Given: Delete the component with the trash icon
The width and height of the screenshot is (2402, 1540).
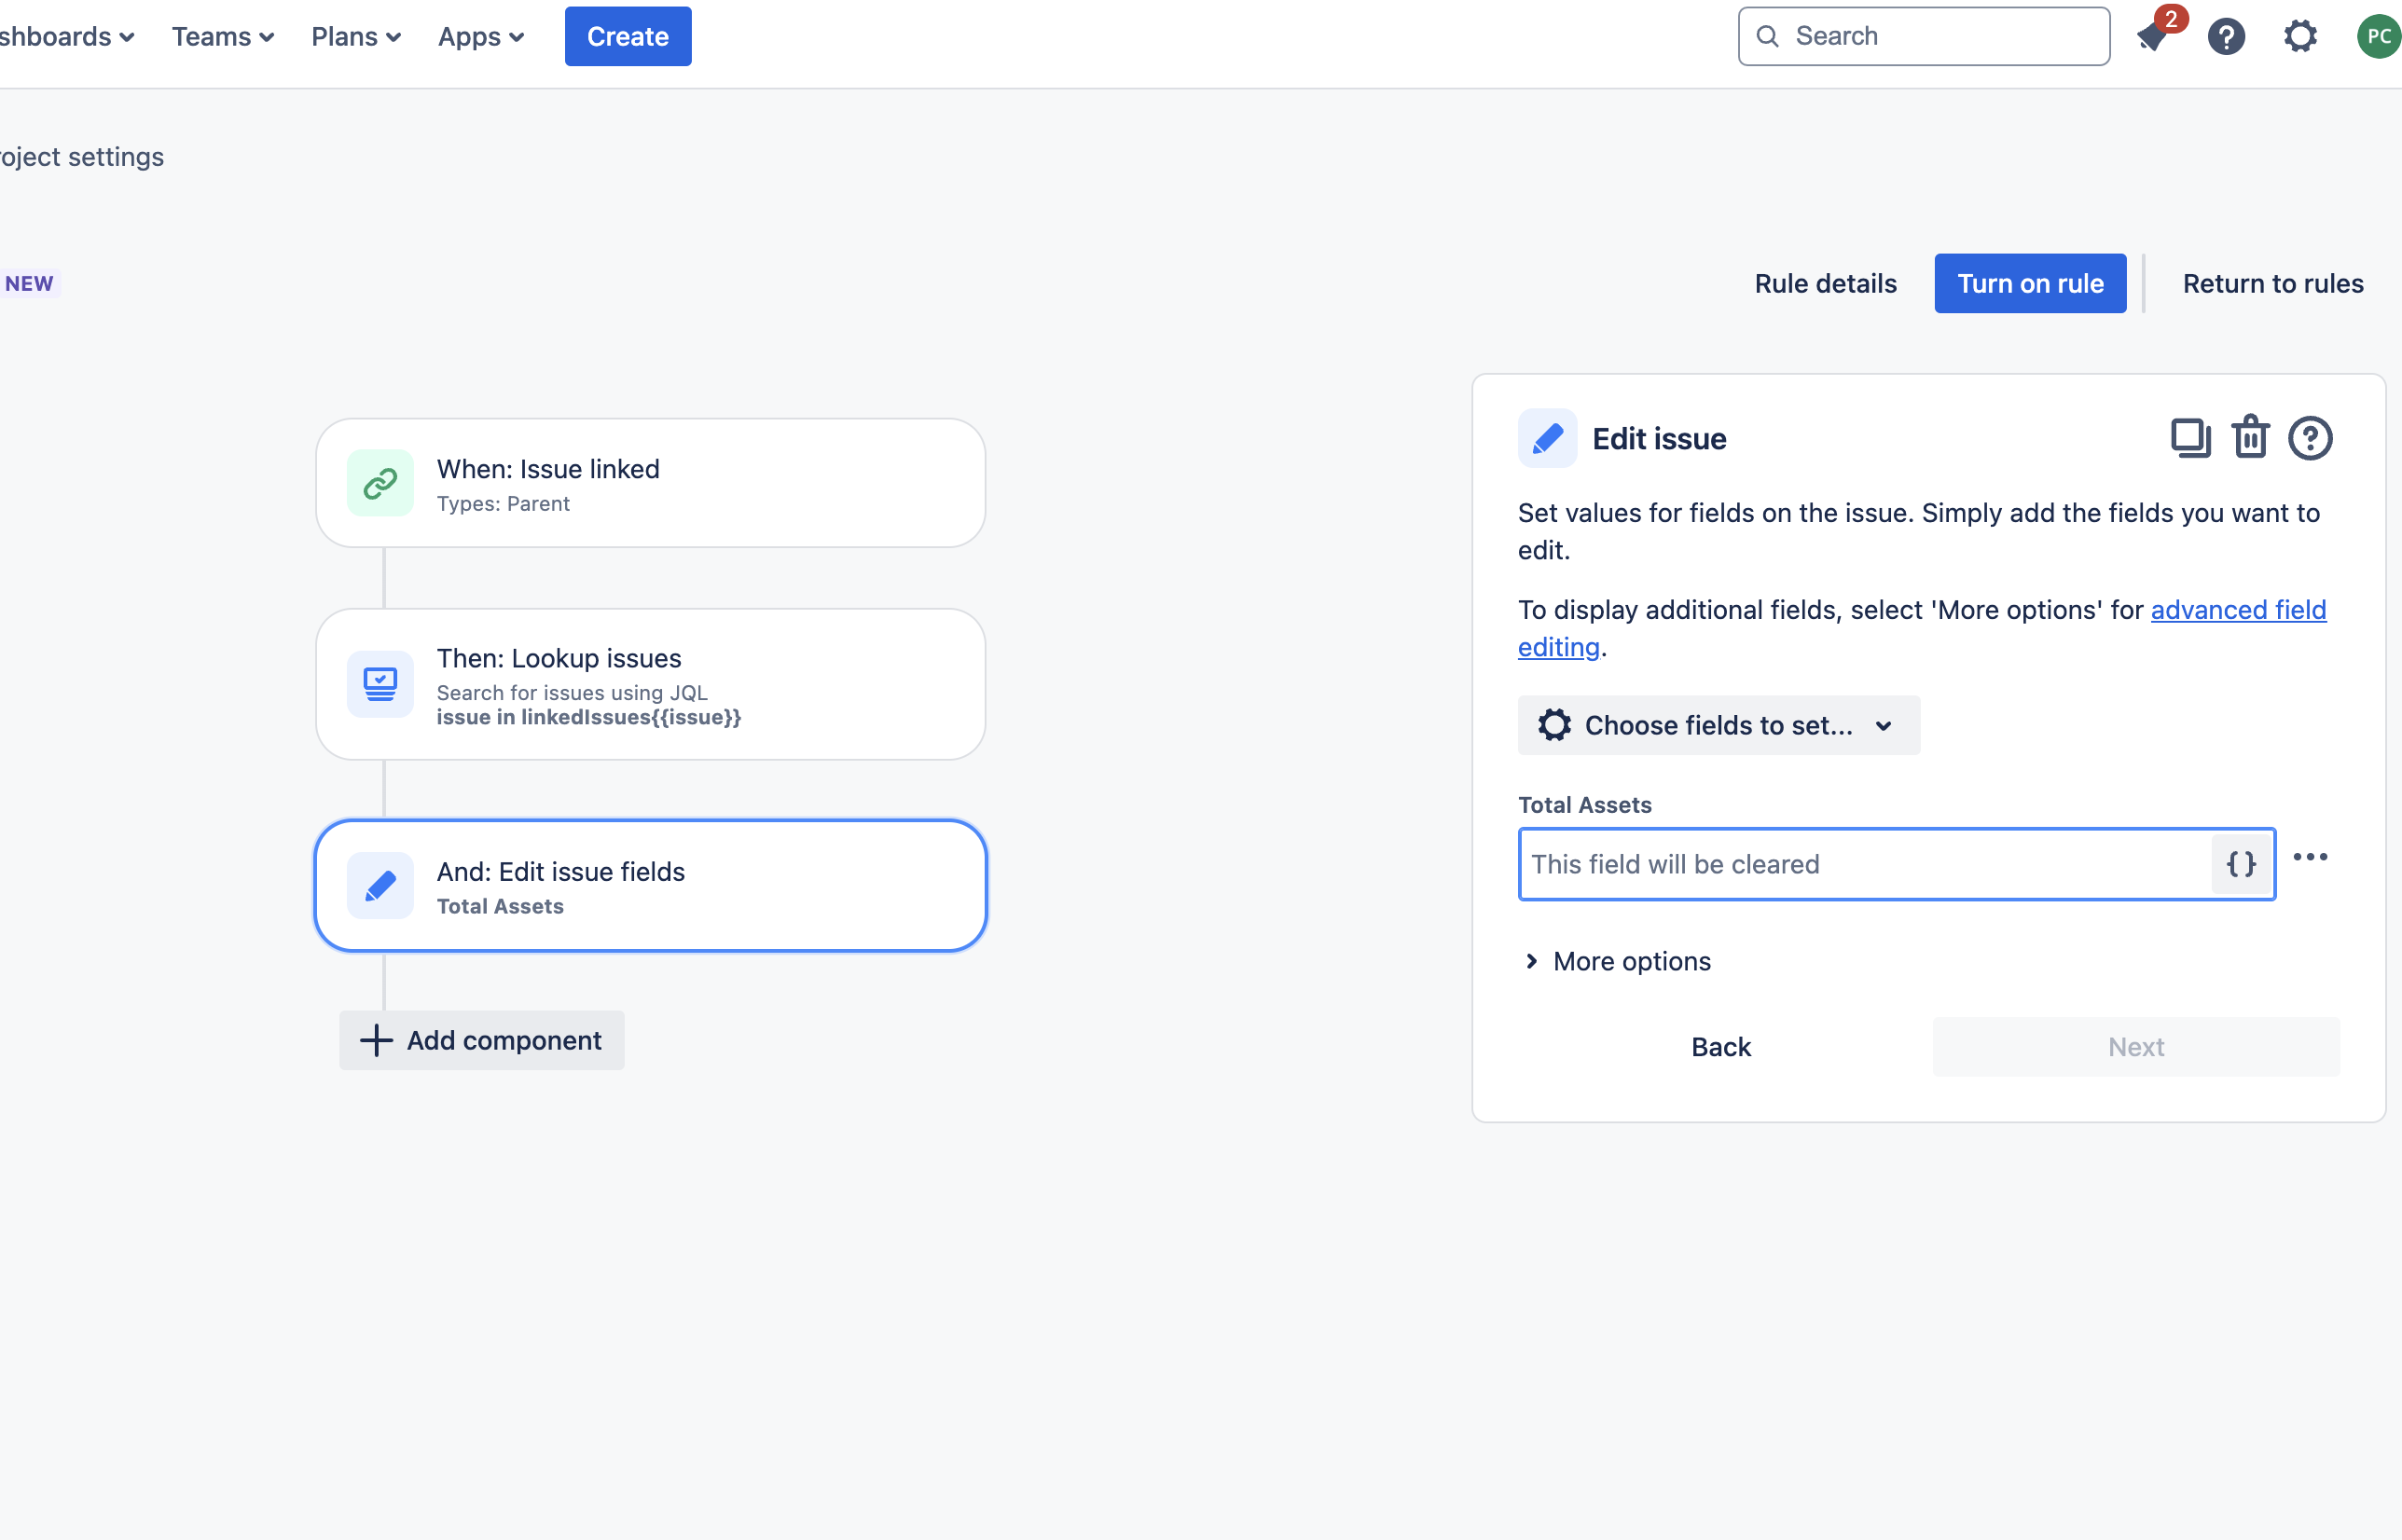Looking at the screenshot, I should point(2250,437).
